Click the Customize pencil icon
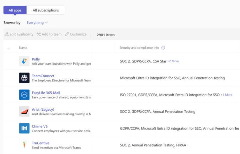The image size is (240, 154). coord(67,34)
